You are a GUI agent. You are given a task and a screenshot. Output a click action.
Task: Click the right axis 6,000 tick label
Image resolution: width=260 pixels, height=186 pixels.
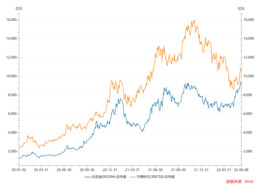pos(248,114)
